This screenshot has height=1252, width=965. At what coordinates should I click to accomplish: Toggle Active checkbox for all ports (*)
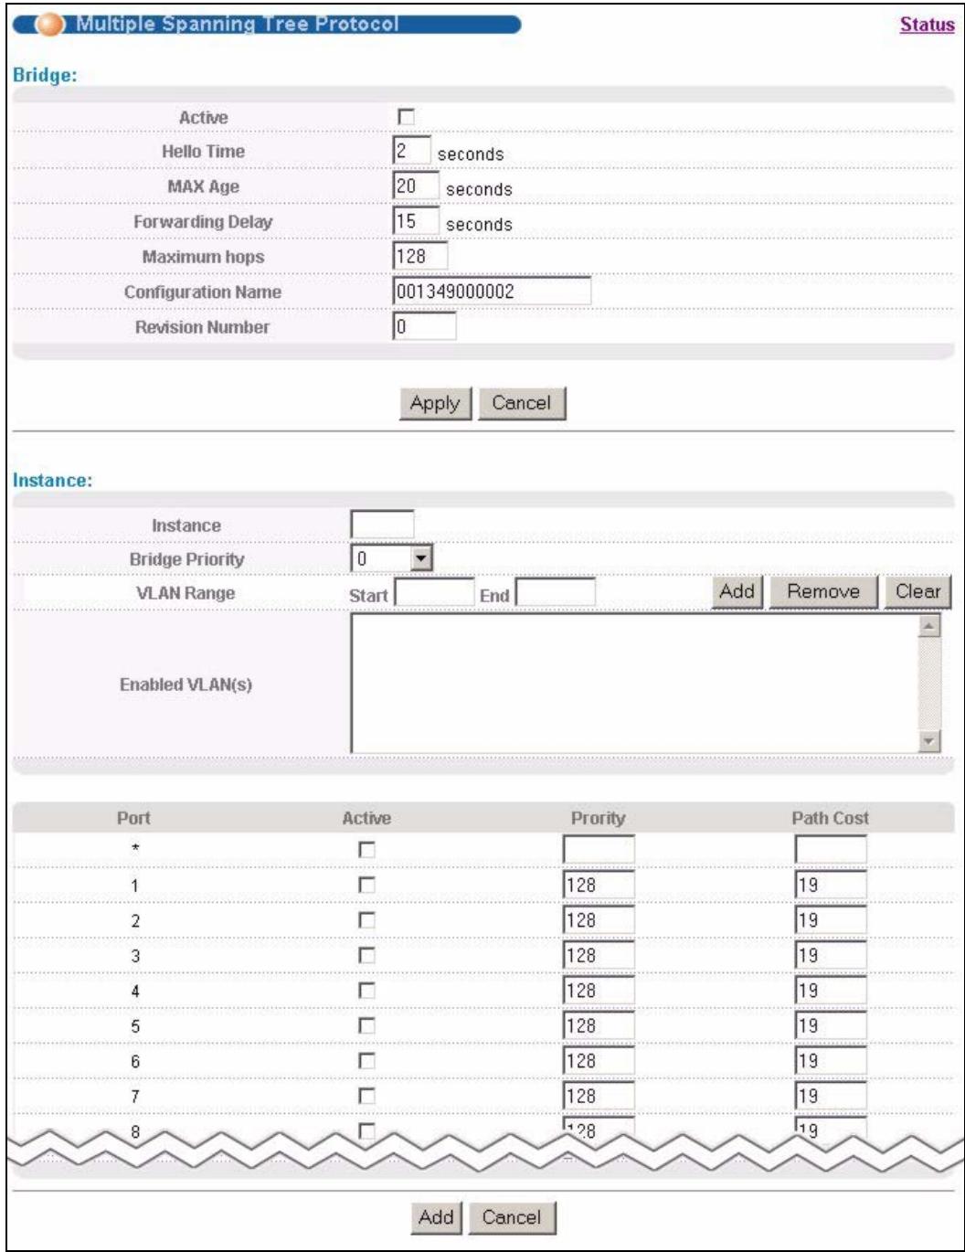[367, 850]
